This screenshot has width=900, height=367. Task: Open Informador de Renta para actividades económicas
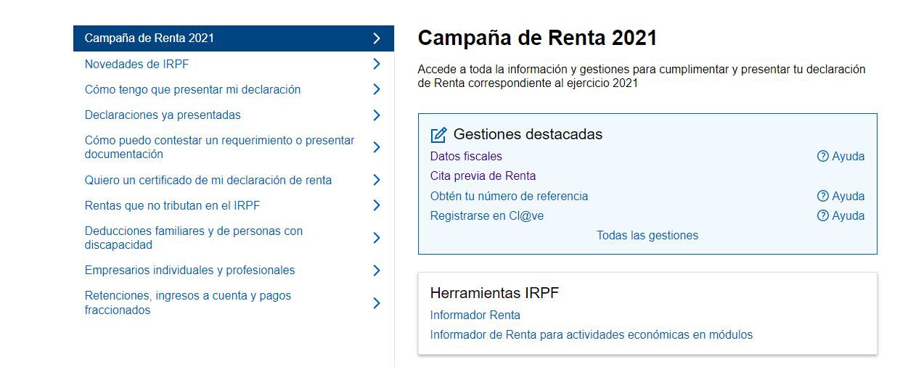[591, 335]
